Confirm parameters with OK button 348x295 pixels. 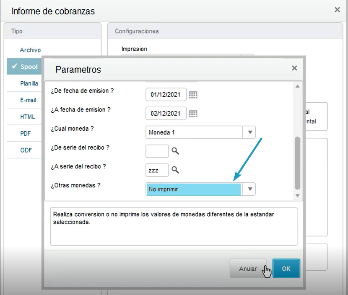(286, 269)
